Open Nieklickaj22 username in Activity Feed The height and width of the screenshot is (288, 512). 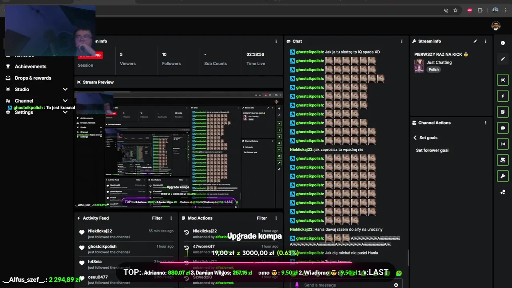(100, 231)
